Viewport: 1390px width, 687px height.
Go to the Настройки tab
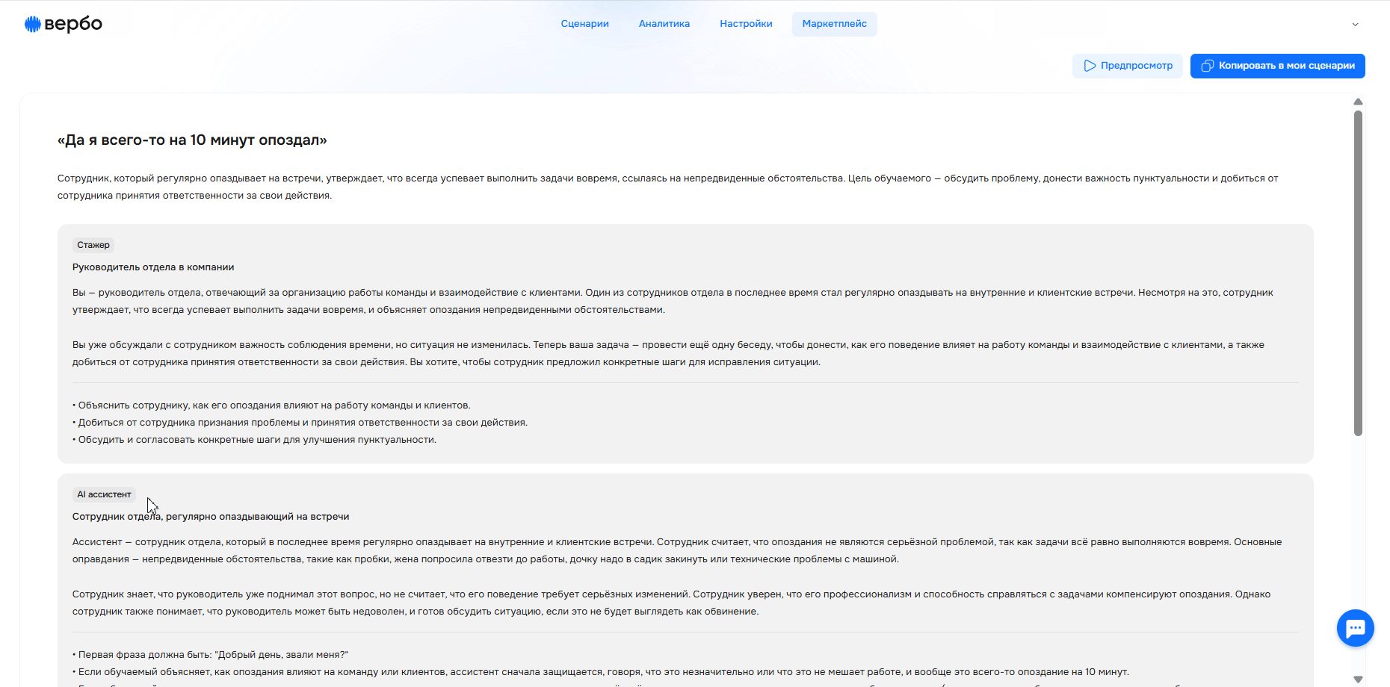point(746,24)
